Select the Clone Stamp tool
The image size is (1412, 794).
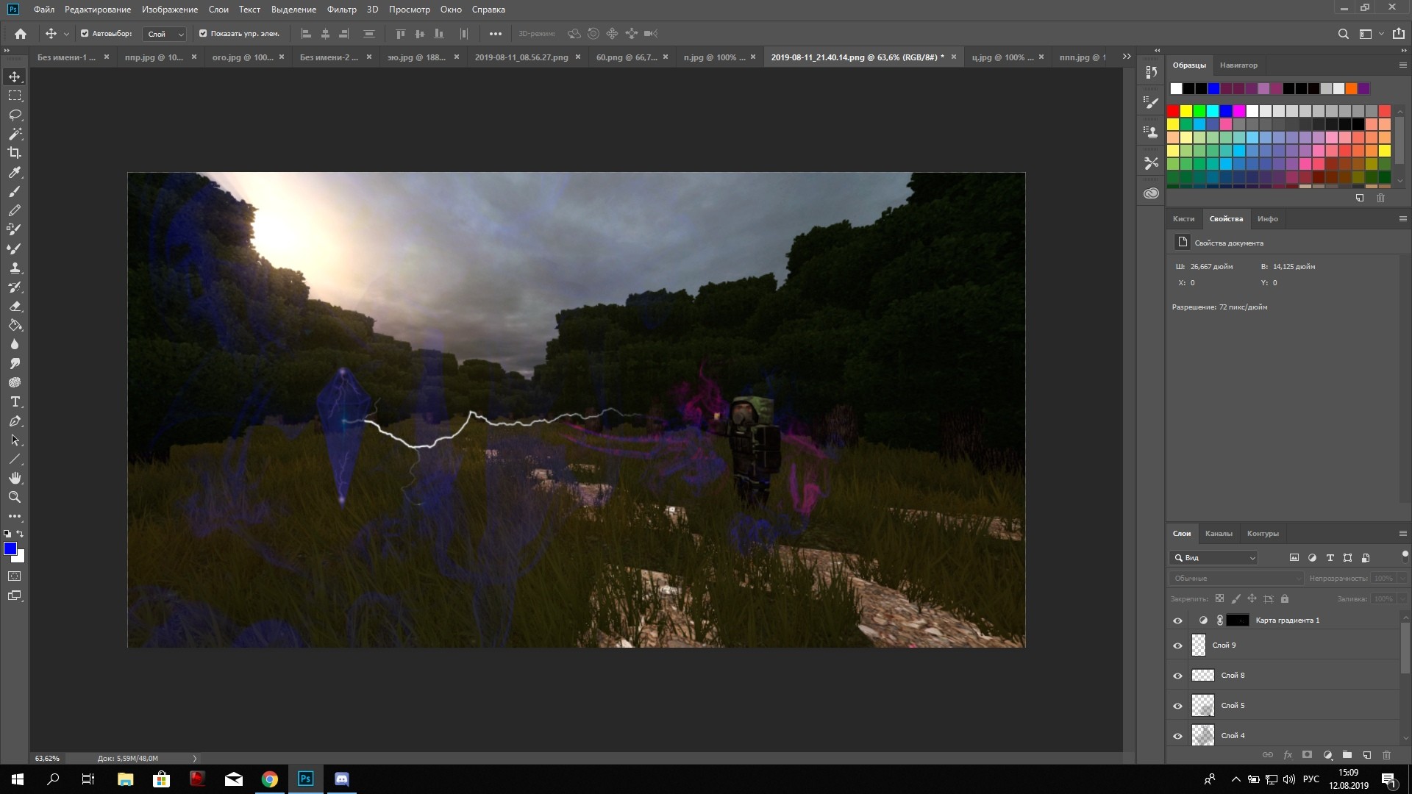point(15,268)
